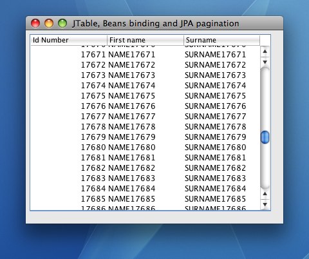Image resolution: width=309 pixels, height=259 pixels.
Task: Click on SURNAME17676 in Surname column
Action: pos(222,106)
